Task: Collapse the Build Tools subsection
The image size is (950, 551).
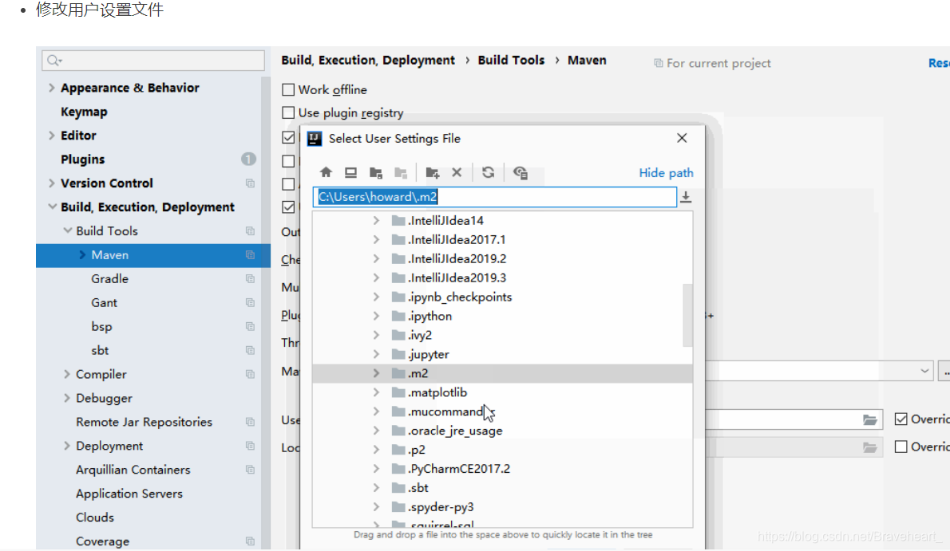Action: pos(67,230)
